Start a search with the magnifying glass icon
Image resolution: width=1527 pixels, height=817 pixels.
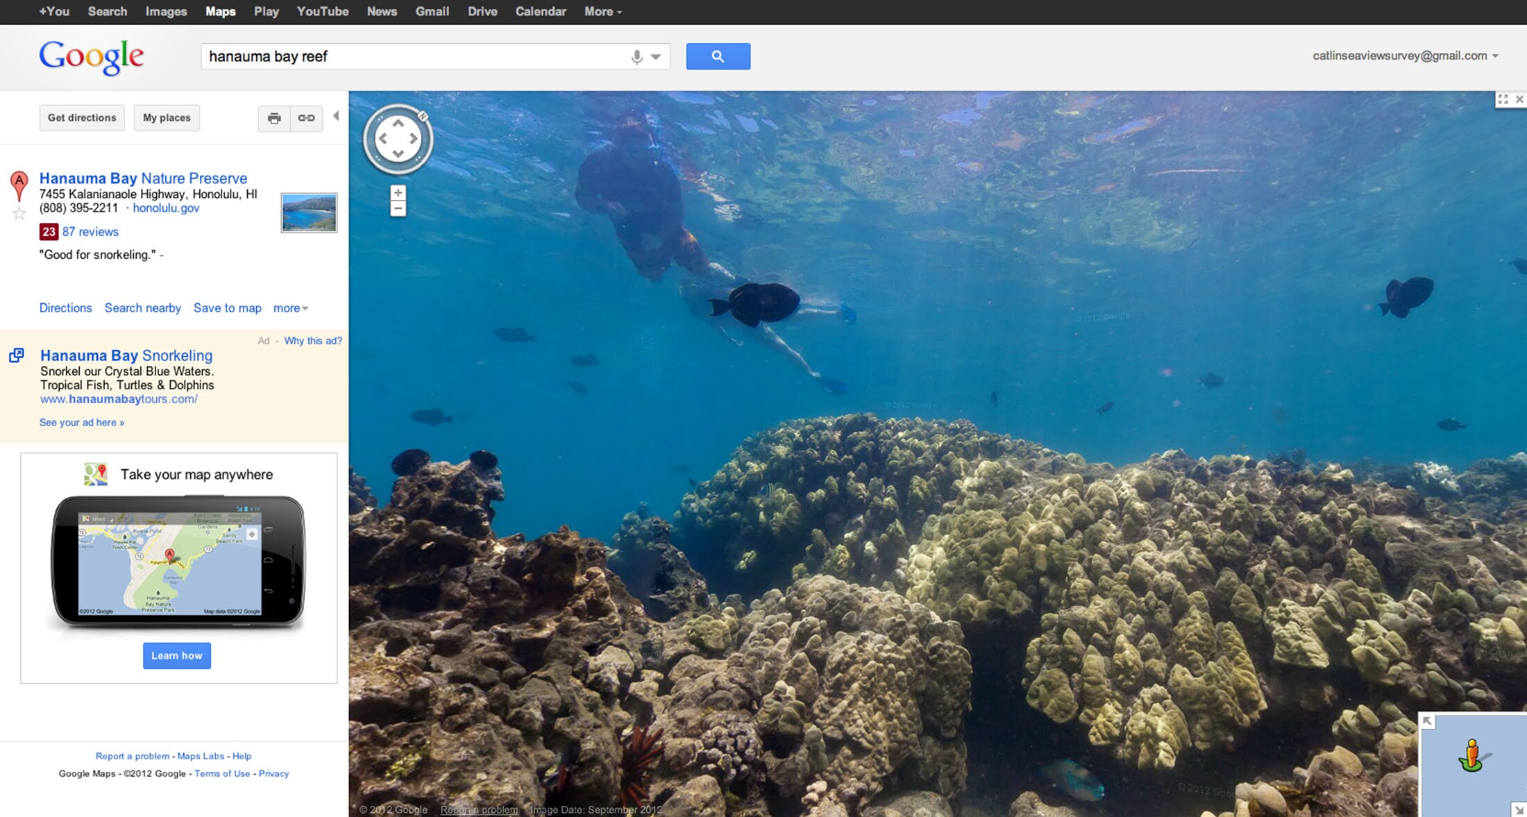718,56
